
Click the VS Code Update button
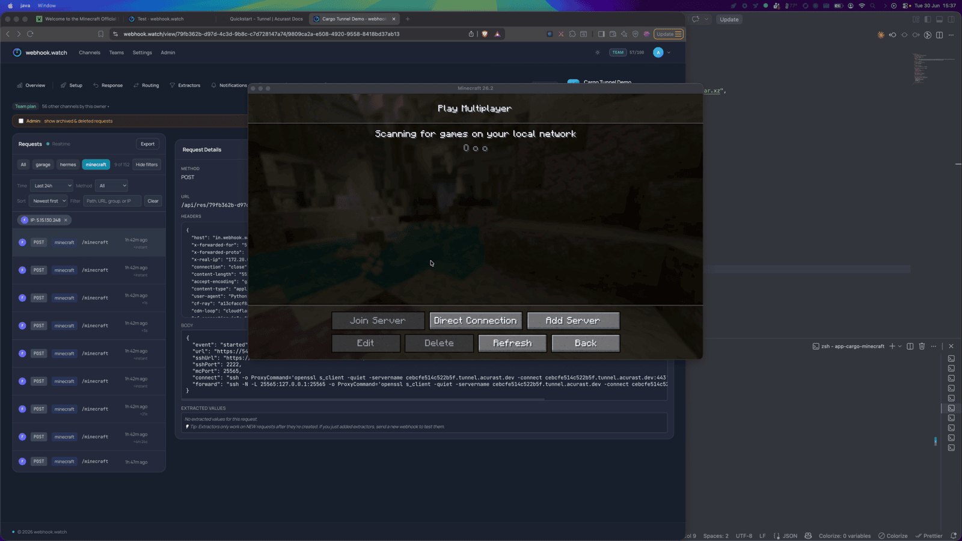[729, 19]
